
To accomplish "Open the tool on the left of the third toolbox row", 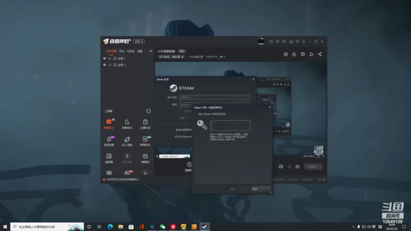I will pos(109,158).
